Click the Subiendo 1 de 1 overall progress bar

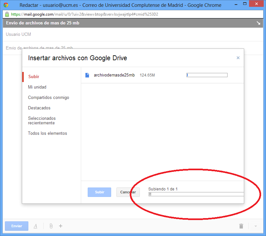pyautogui.click(x=196, y=194)
